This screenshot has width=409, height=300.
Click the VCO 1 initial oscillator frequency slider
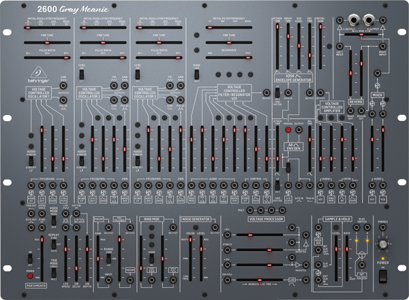click(x=47, y=27)
